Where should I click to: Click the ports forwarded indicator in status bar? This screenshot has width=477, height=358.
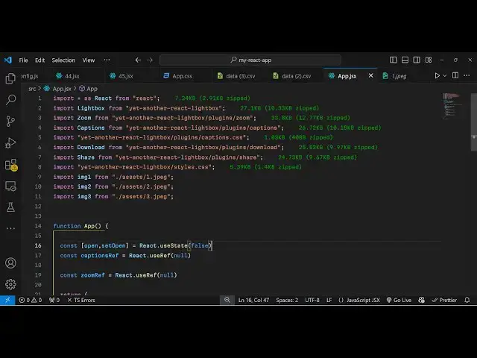tap(54, 300)
